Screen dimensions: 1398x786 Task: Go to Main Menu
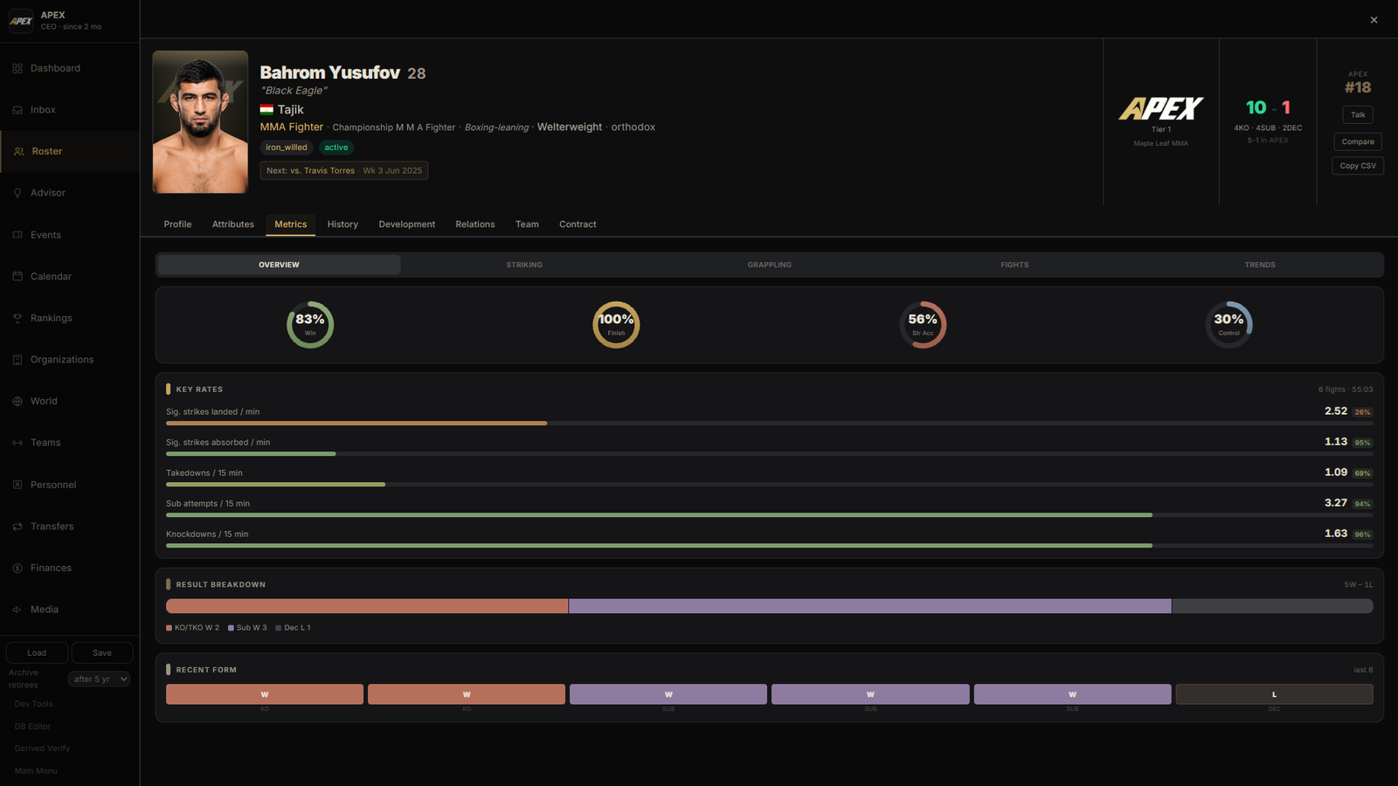[x=36, y=771]
